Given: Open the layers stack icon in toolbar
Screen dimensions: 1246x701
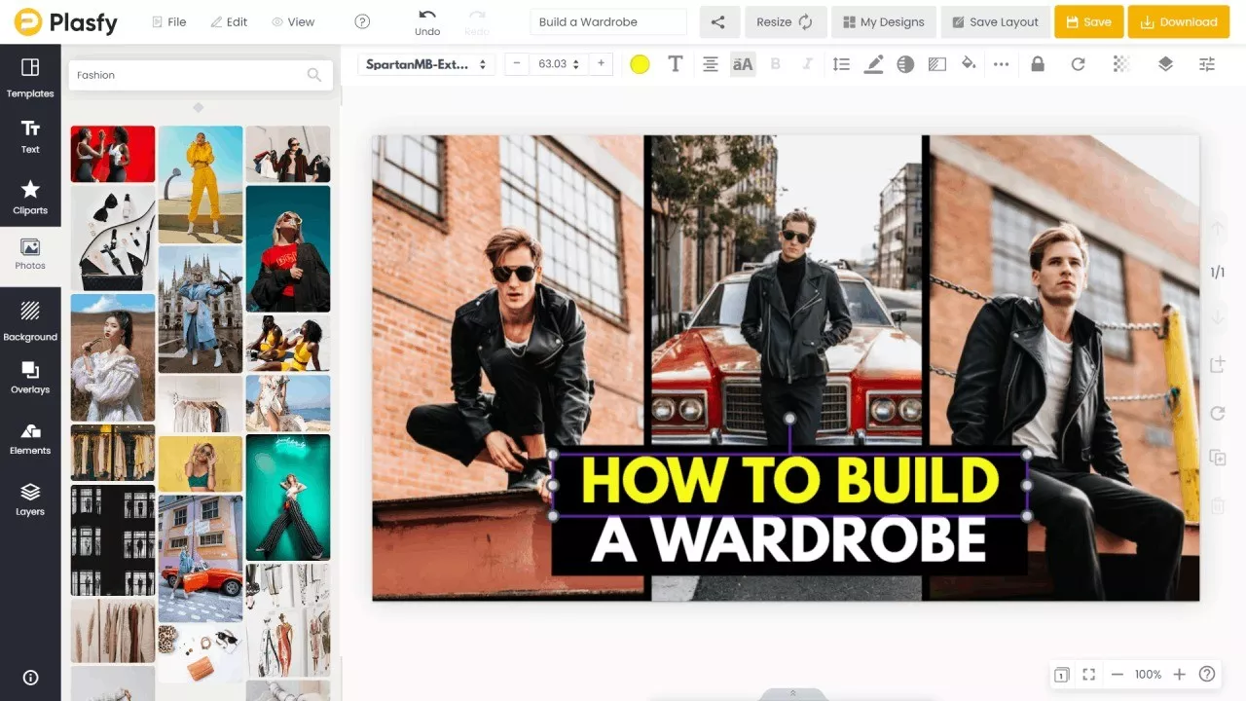Looking at the screenshot, I should click(x=1165, y=64).
